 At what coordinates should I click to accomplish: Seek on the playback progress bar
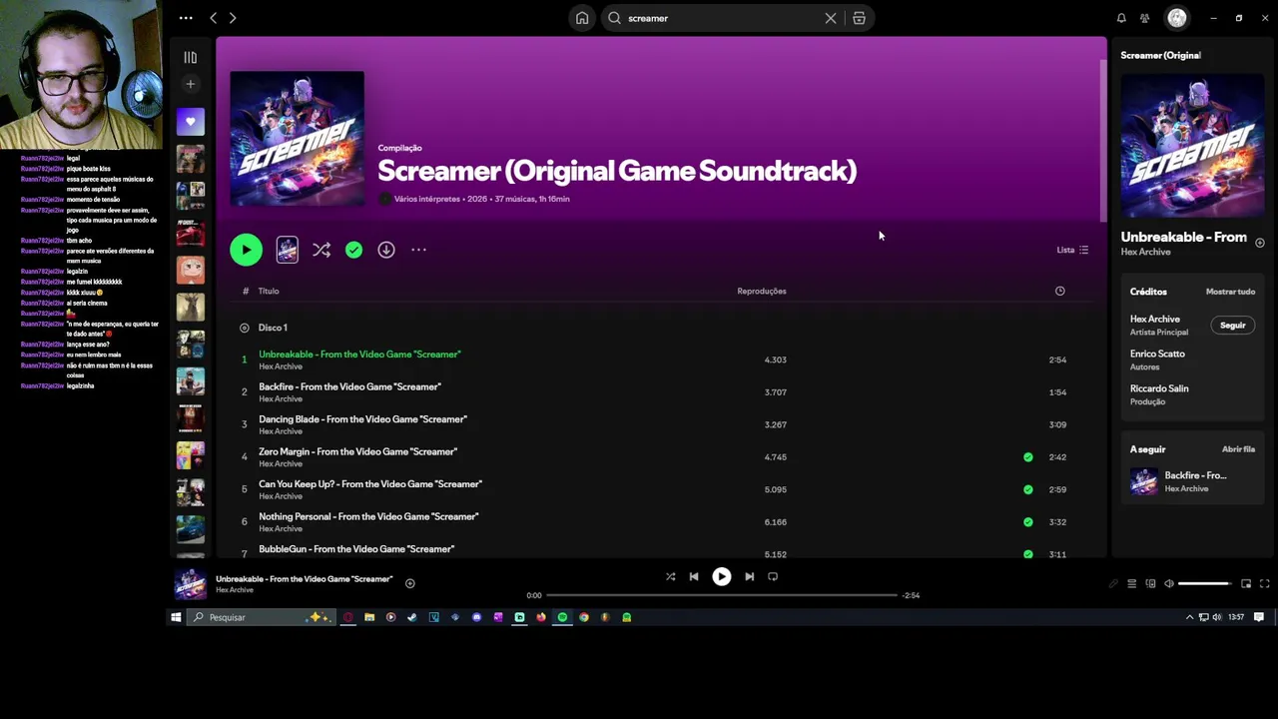coord(722,595)
